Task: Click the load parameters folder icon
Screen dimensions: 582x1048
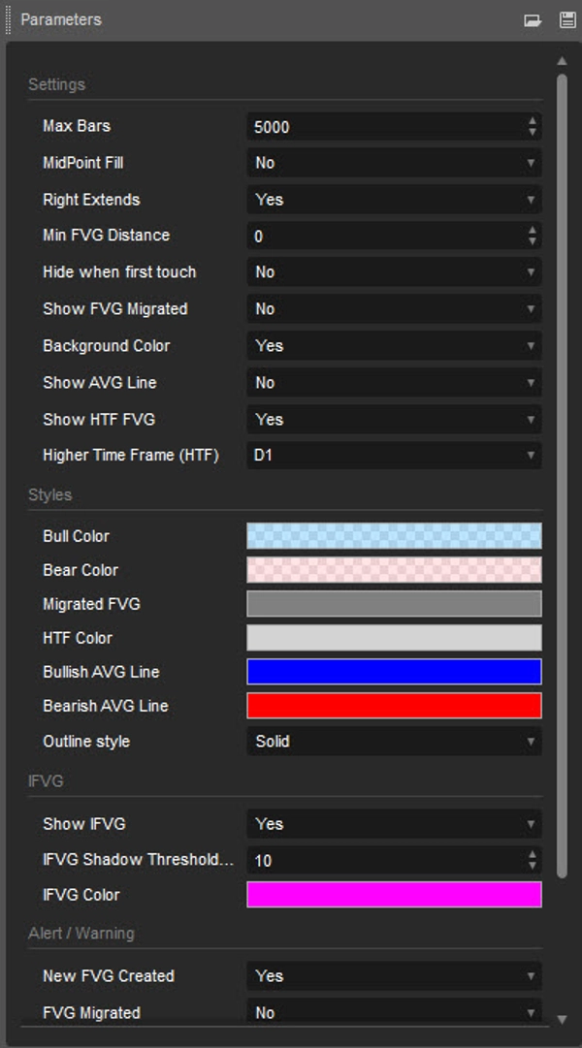Action: click(533, 19)
